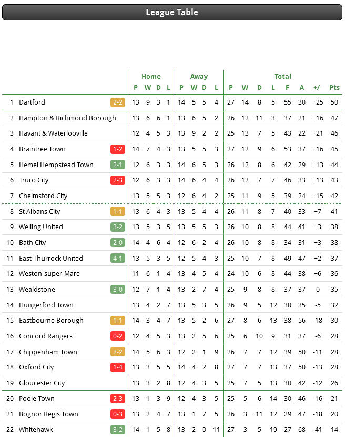Screen dimensions: 346x442
Task: Click the League Table title bar
Action: 172,13
